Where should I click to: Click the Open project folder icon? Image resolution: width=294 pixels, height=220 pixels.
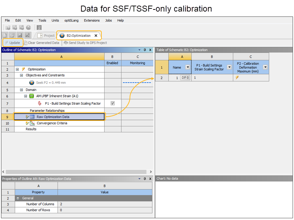pyautogui.click(x=12, y=35)
